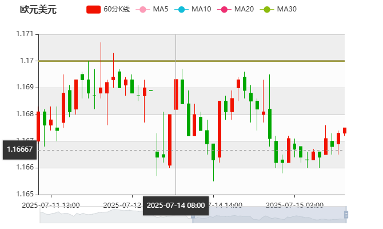Click the candle with the tallest upper wick reaching near 1.171
The image size is (383, 229).
coord(101,90)
